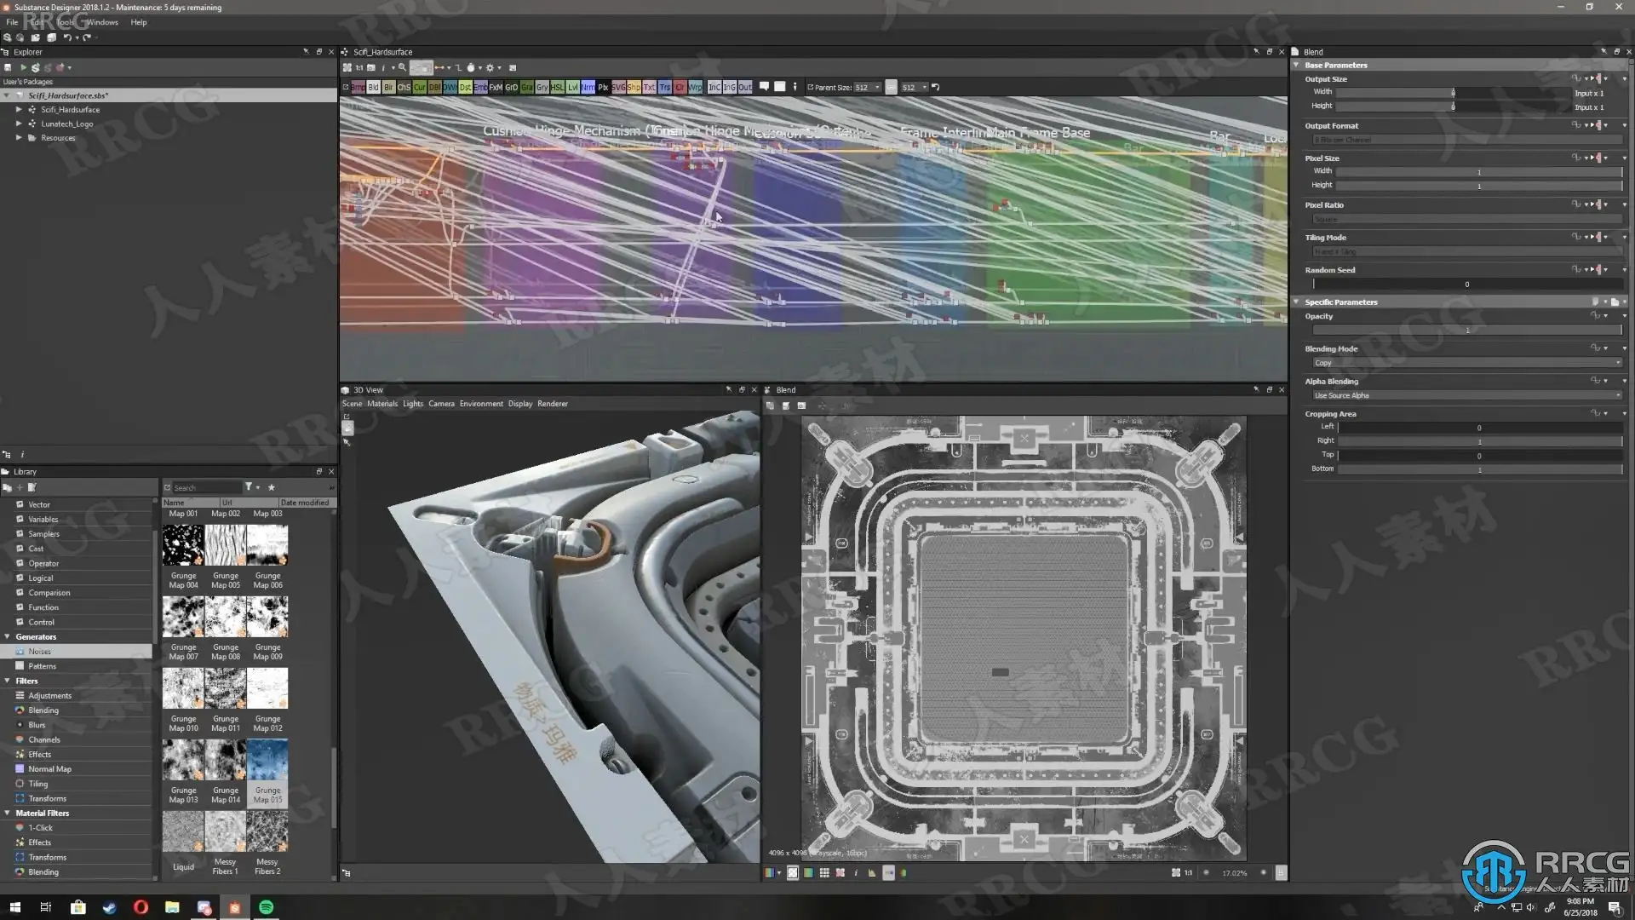Expand the Scifi_Hardsurface graph tree item

coord(19,110)
